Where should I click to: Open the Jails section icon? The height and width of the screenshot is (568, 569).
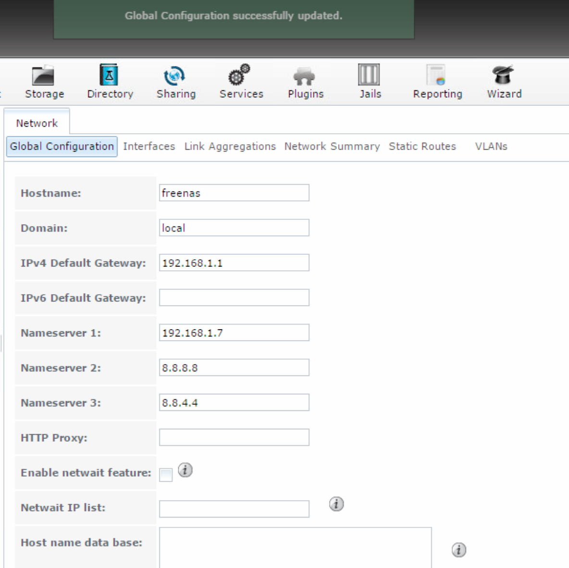(x=369, y=75)
